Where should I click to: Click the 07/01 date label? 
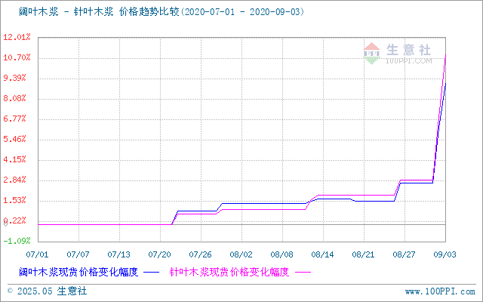tap(37, 254)
